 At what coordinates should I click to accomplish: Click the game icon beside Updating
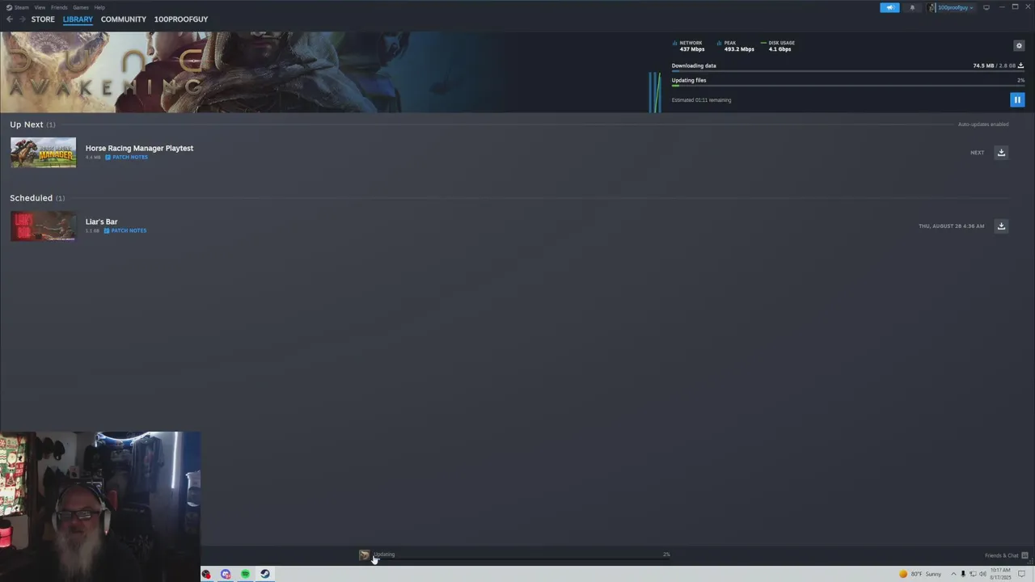point(364,555)
